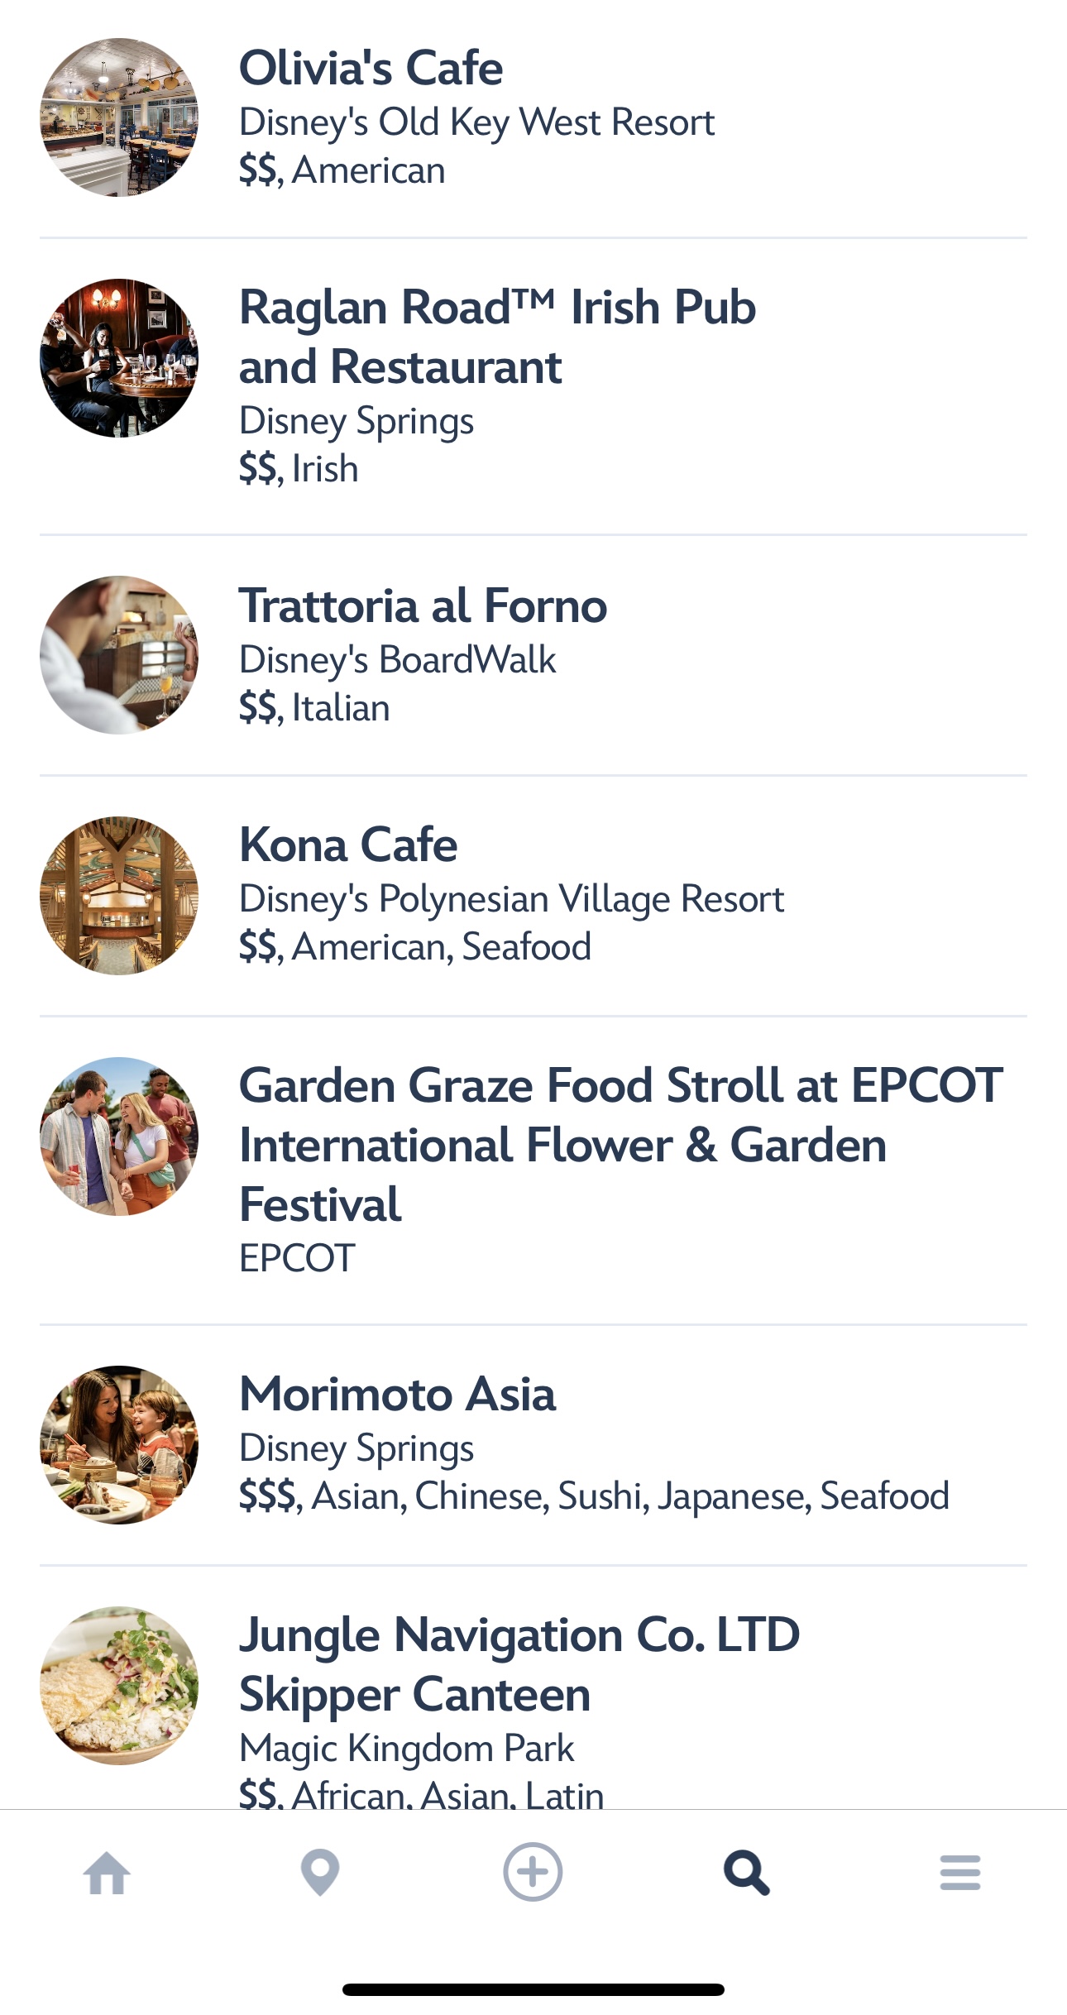Open the Kona Cafe listing
Image resolution: width=1067 pixels, height=2015 pixels.
348,845
